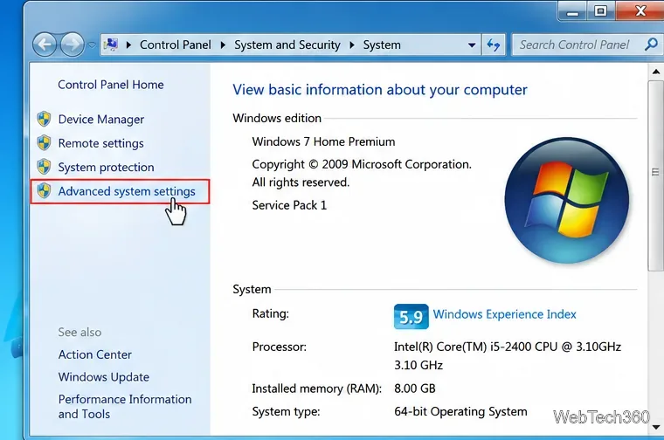
Task: Open Windows Experience Index link
Action: pyautogui.click(x=504, y=314)
